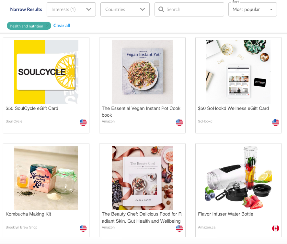This screenshot has width=287, height=244.
Task: Open the Beauty Chef book cover image
Action: [142, 177]
